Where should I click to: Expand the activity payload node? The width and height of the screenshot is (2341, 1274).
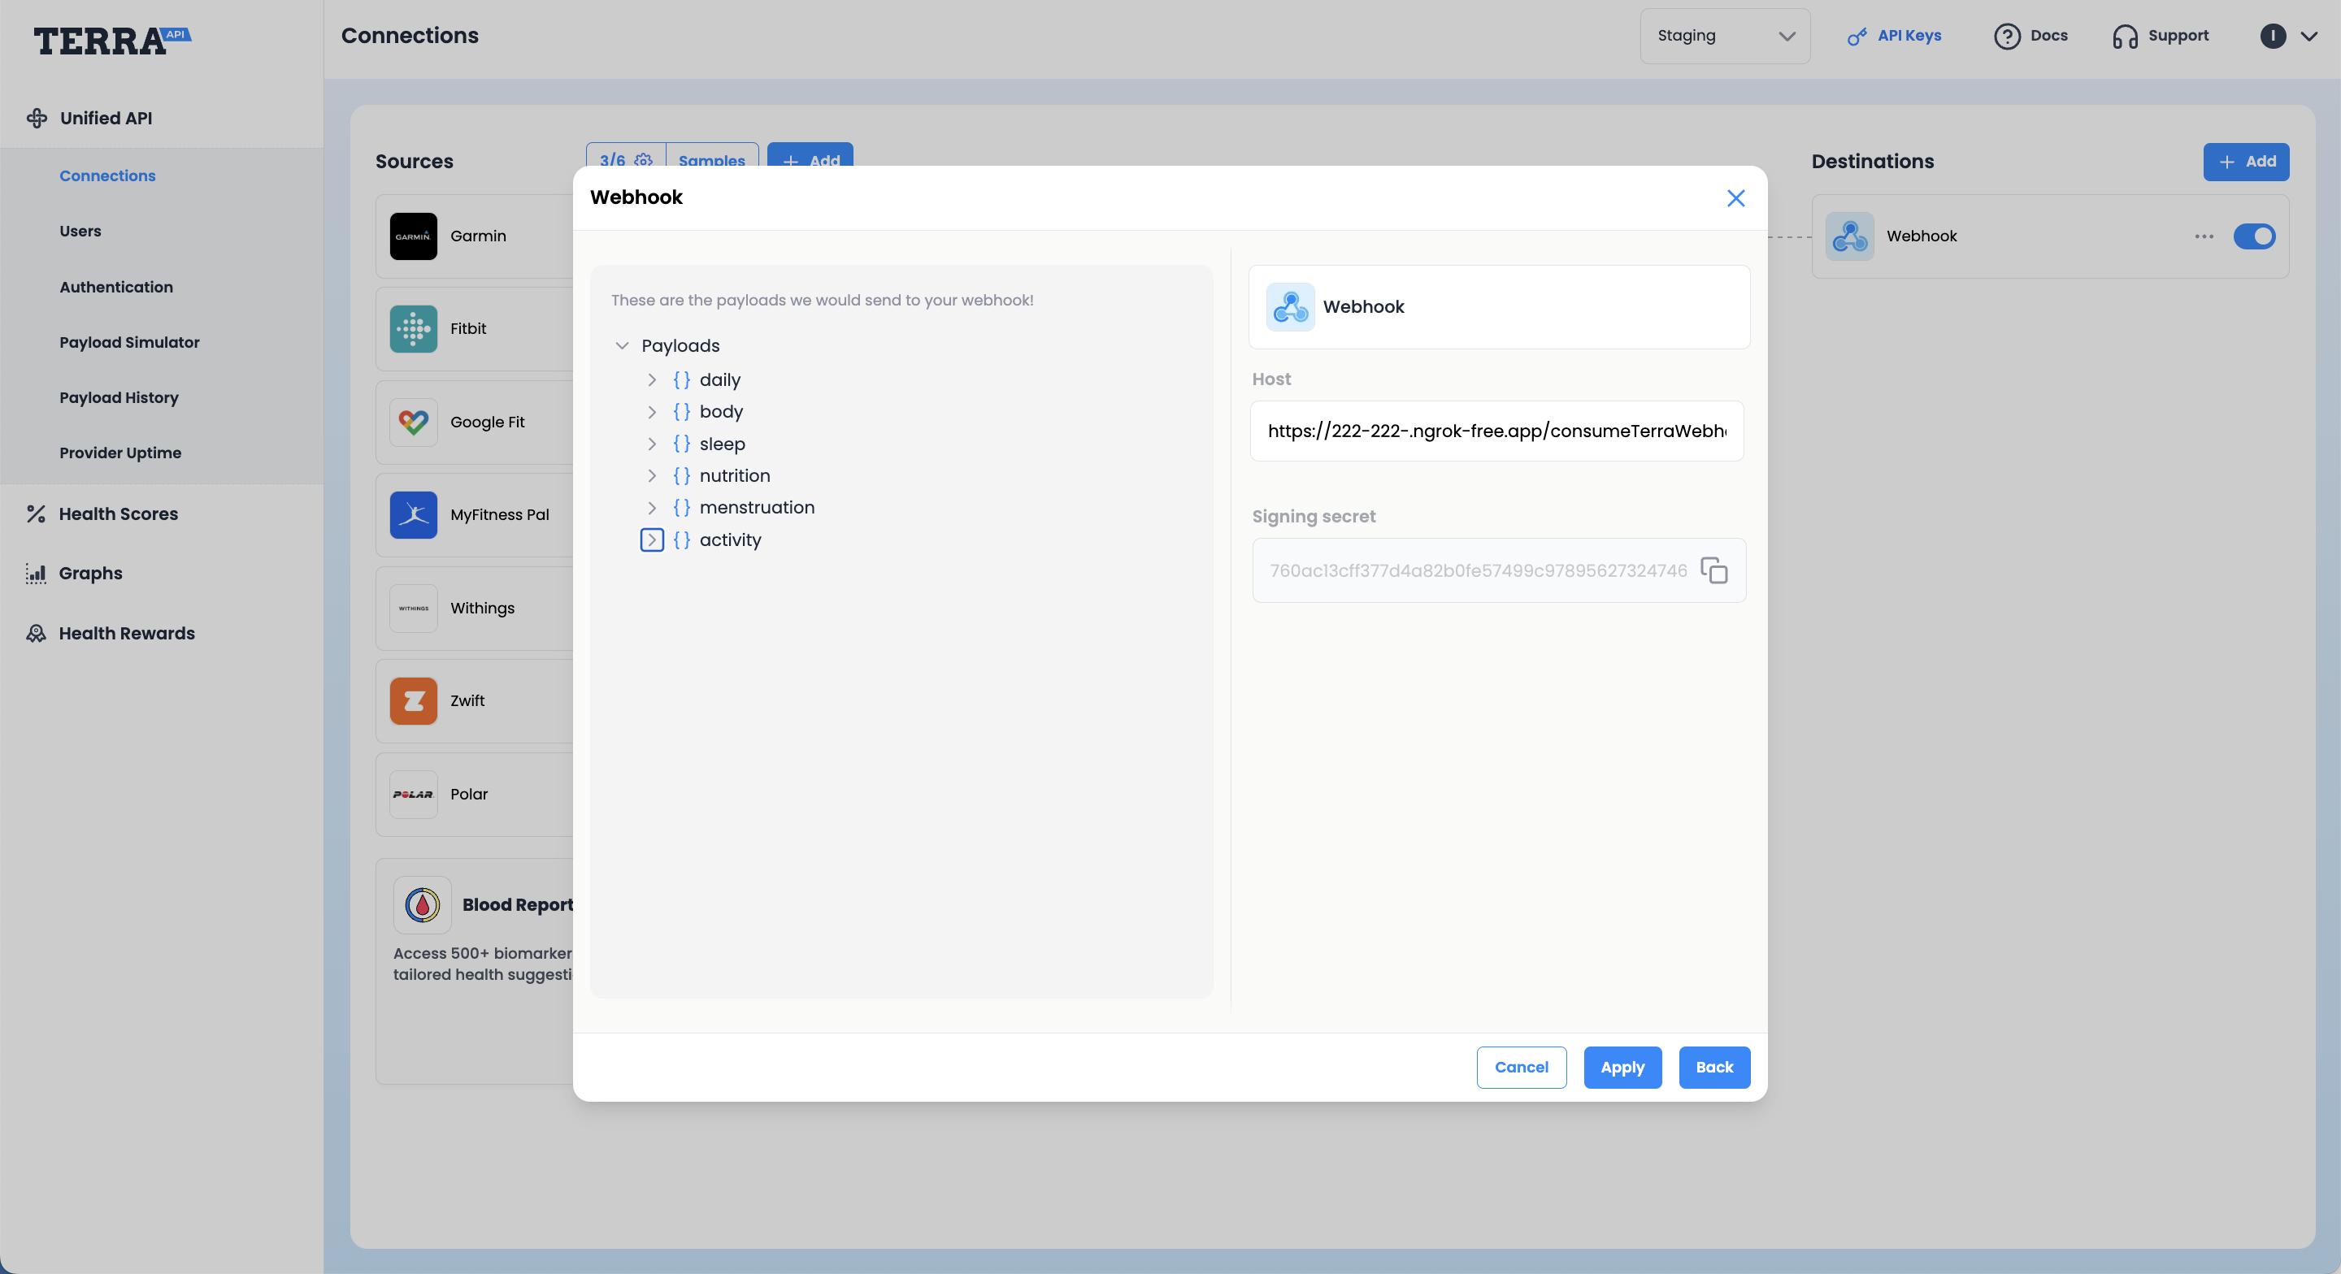point(652,539)
